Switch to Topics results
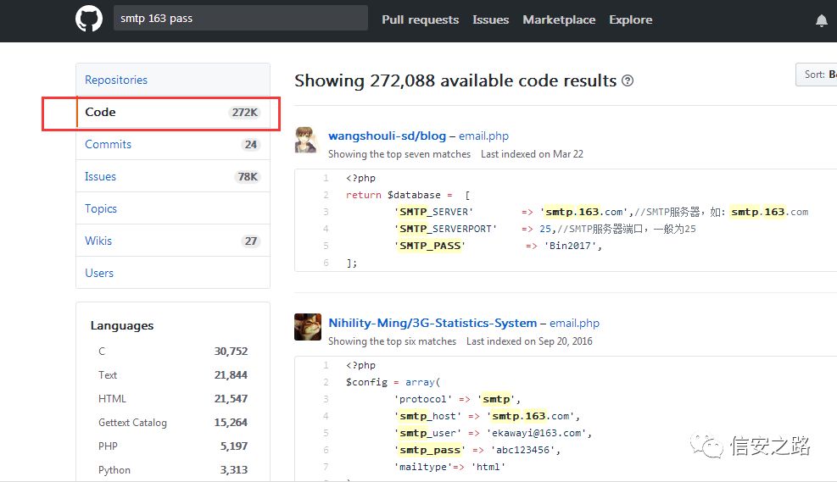Image resolution: width=837 pixels, height=482 pixels. 173,208
